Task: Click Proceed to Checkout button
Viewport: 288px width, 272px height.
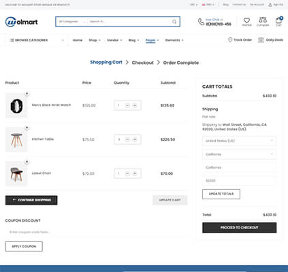Action: 240,228
